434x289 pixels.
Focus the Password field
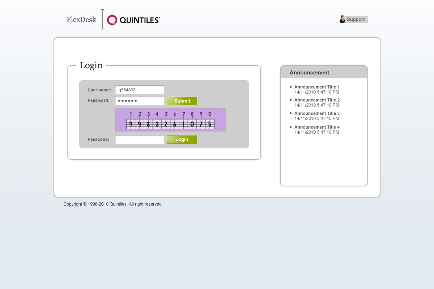(x=140, y=101)
